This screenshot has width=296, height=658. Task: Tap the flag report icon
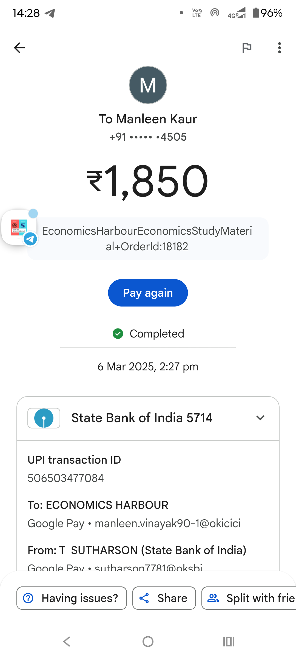tap(247, 48)
